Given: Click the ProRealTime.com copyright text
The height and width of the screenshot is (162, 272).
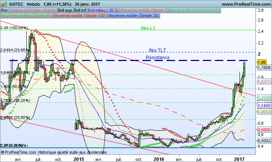Looking at the screenshot, I should coord(19,152).
